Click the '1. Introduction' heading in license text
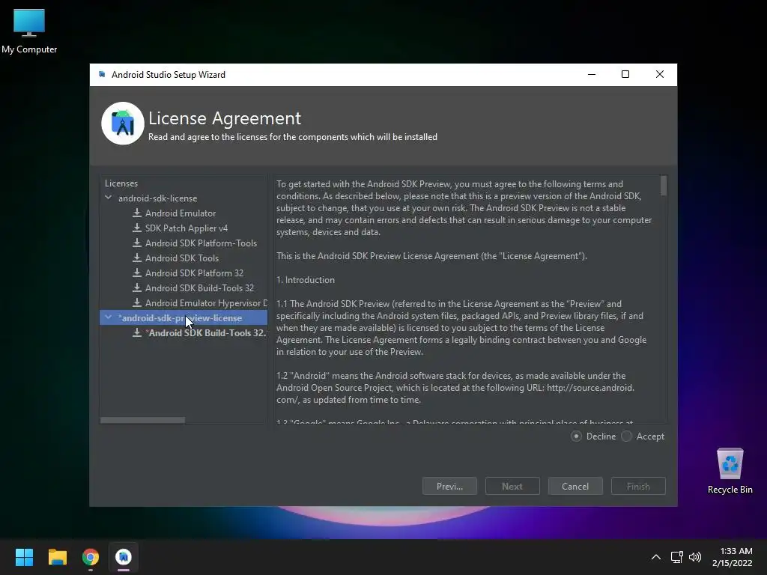Image resolution: width=767 pixels, height=575 pixels. click(x=306, y=280)
